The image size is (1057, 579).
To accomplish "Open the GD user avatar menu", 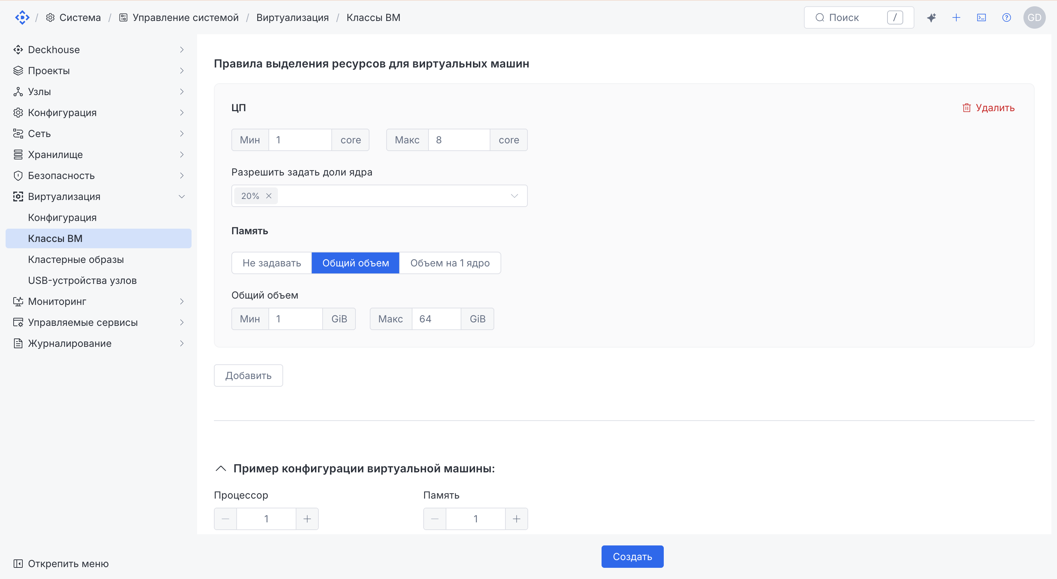I will (1034, 17).
